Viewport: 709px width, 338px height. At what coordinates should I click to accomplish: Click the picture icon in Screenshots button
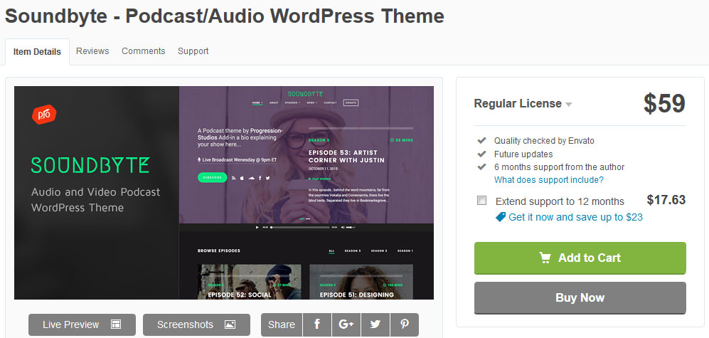click(230, 324)
